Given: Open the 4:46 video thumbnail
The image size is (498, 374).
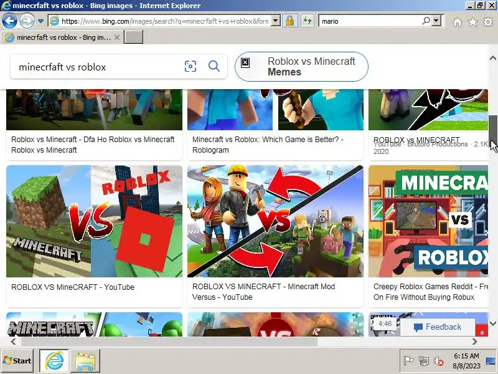Looking at the screenshot, I should 385,324.
